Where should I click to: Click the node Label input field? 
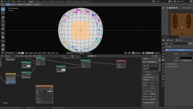tap(153, 69)
